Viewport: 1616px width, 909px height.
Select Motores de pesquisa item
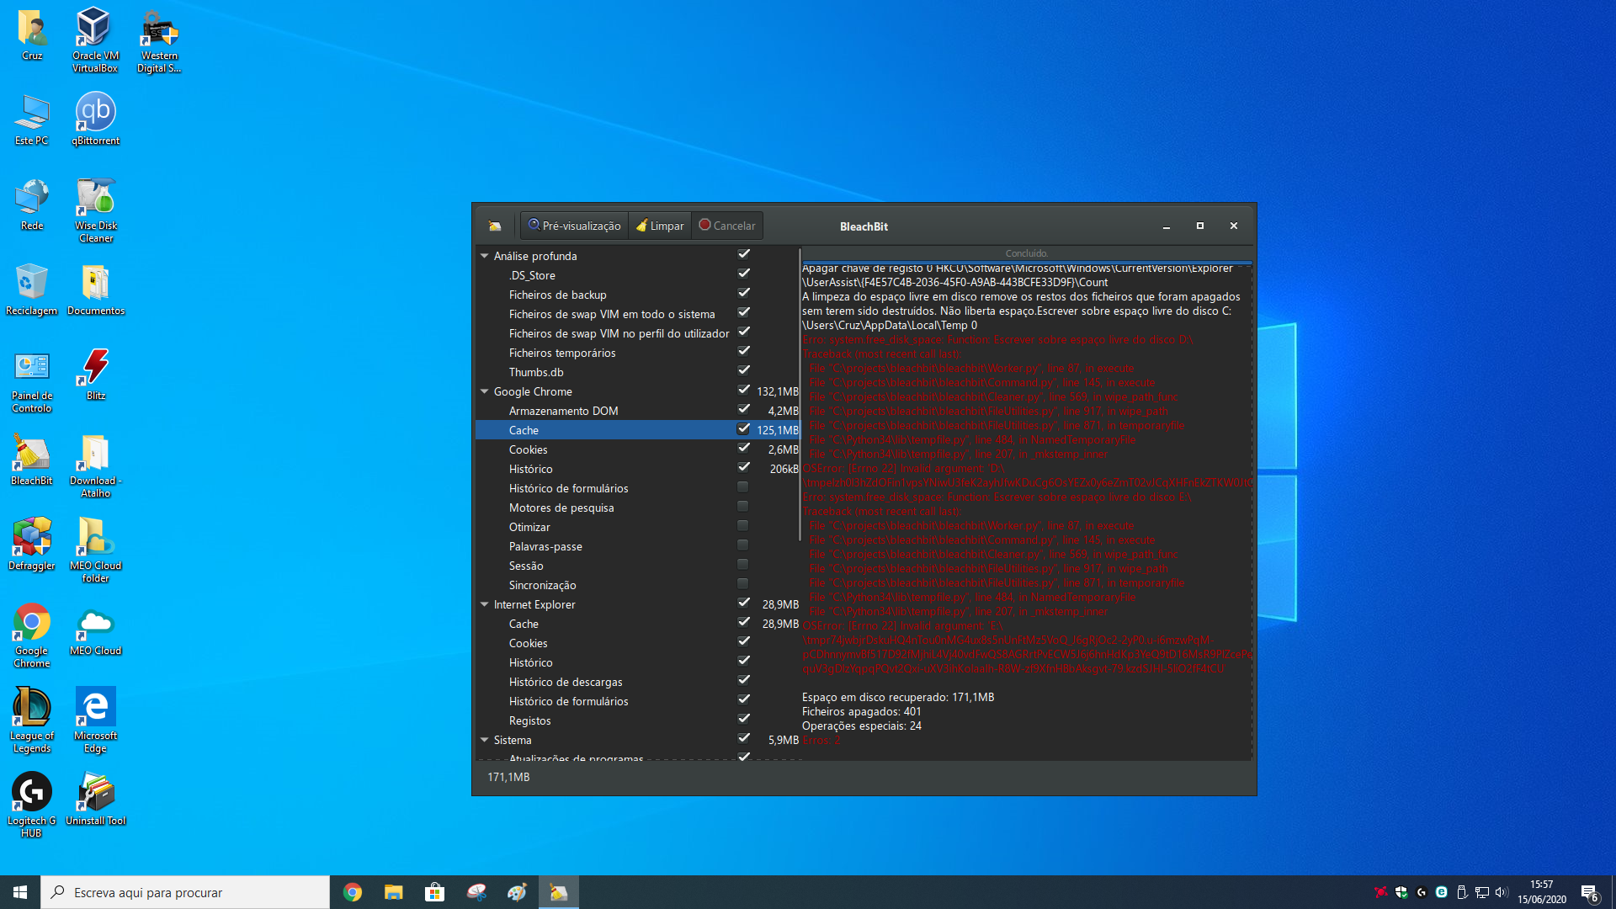pyautogui.click(x=561, y=508)
